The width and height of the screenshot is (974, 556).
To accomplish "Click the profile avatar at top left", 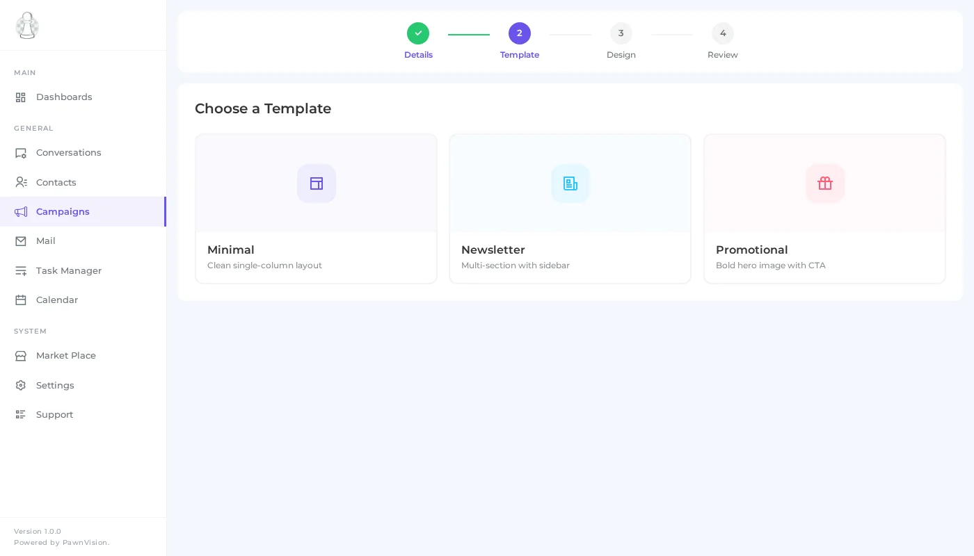I will 27,26.
